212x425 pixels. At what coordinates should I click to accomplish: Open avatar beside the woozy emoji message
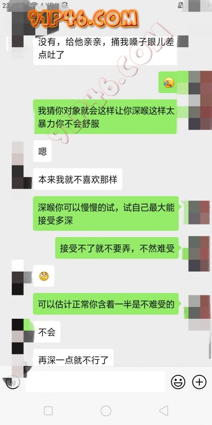tap(18, 277)
